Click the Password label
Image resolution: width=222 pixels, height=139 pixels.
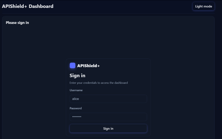(75, 108)
